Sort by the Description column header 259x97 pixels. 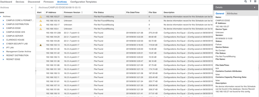click(x=188, y=12)
